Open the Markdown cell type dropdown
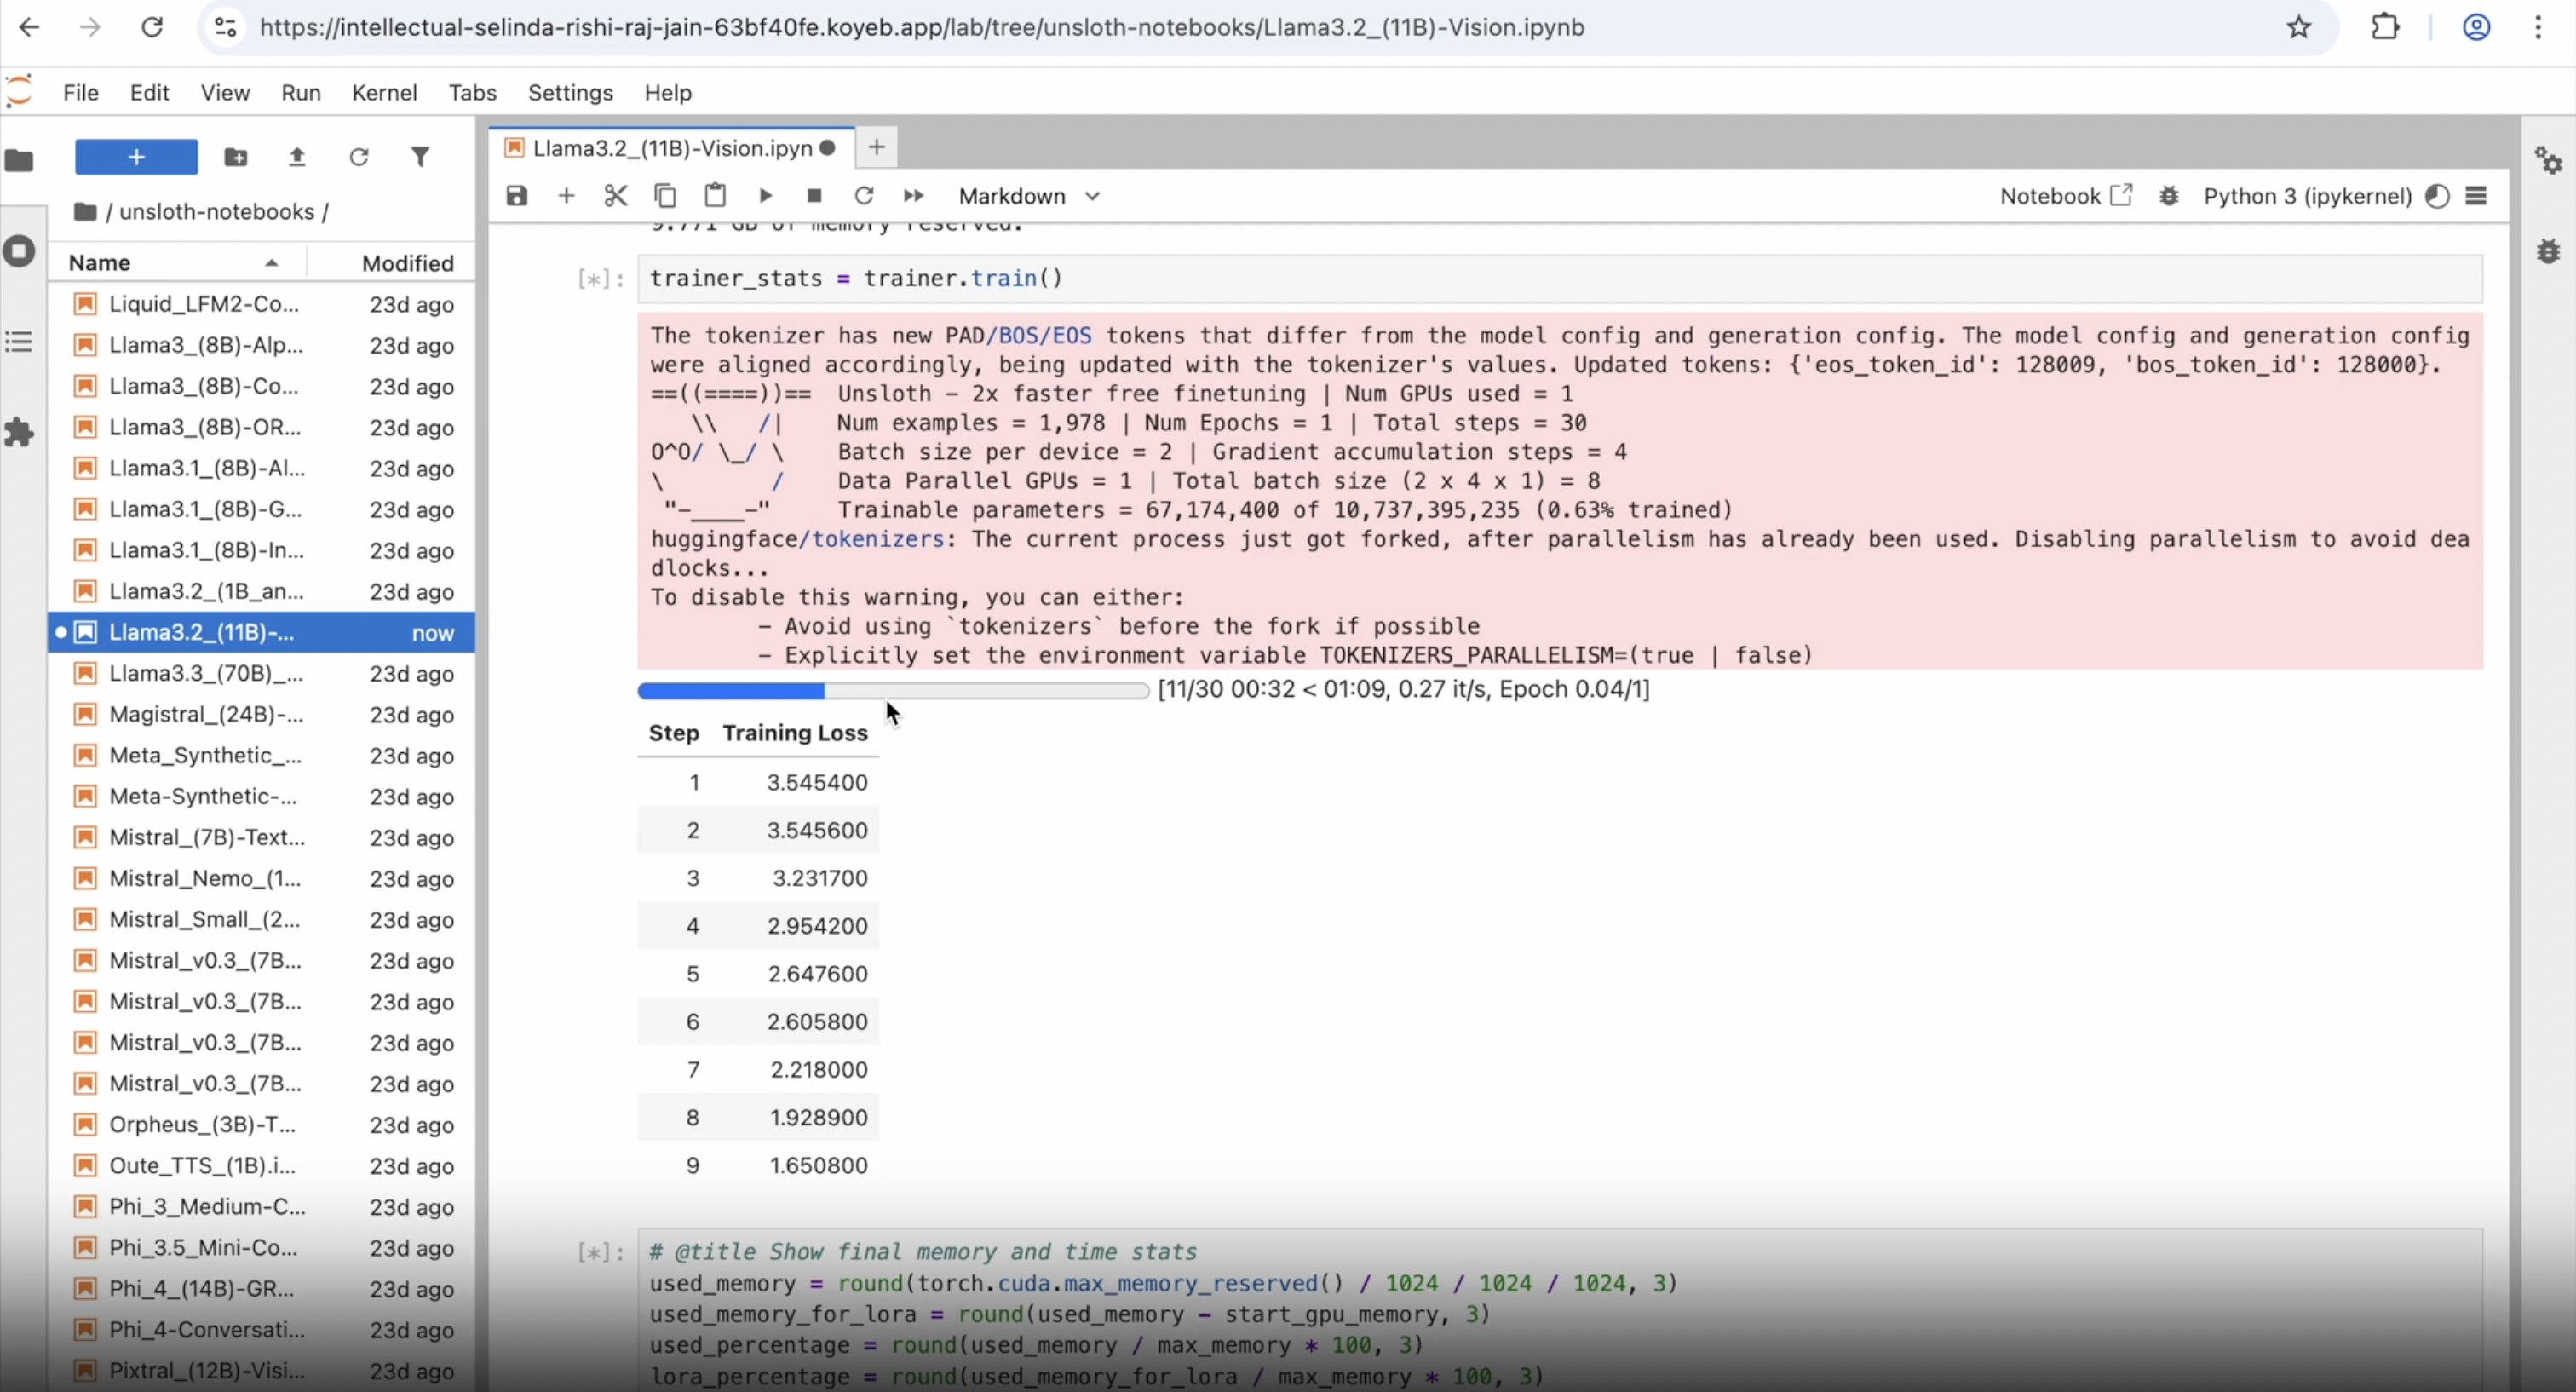The image size is (2576, 1392). pos(1028,196)
